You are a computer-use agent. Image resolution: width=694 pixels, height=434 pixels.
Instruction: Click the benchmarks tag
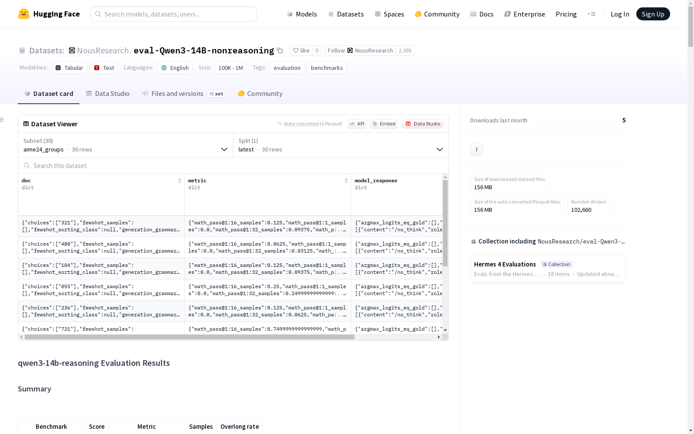(327, 68)
